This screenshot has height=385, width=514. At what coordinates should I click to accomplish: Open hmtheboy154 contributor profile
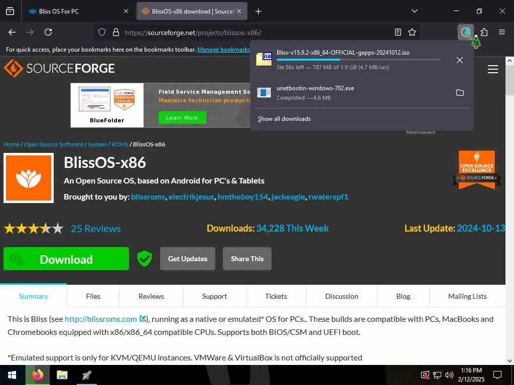243,197
